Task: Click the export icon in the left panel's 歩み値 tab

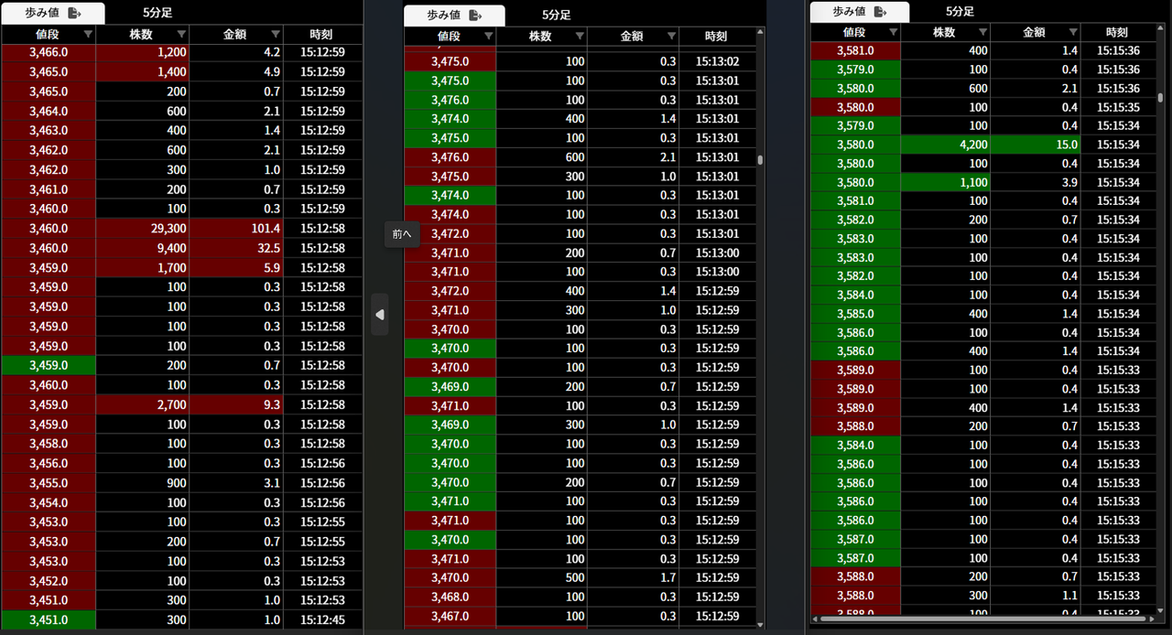Action: click(x=75, y=13)
